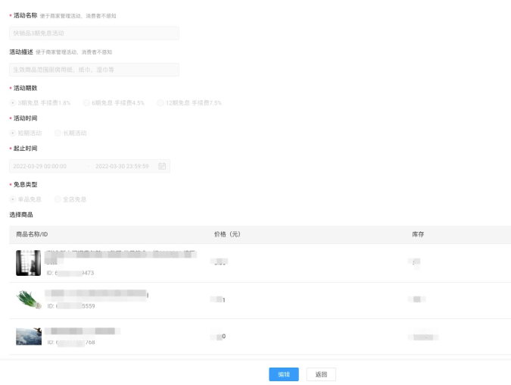Choose 短期活动 radio button
Viewport: 511px width, 385px height.
13,133
